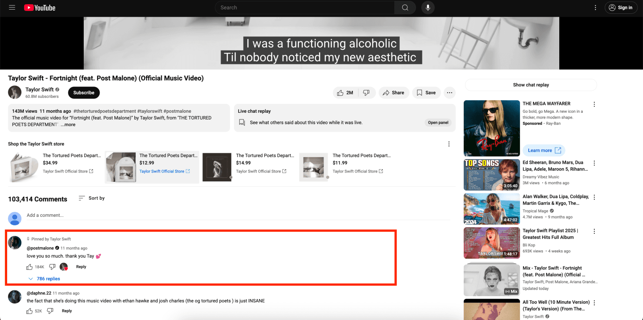Image resolution: width=643 pixels, height=320 pixels.
Task: Open @daphne.22's profile avatar
Action: click(15, 297)
